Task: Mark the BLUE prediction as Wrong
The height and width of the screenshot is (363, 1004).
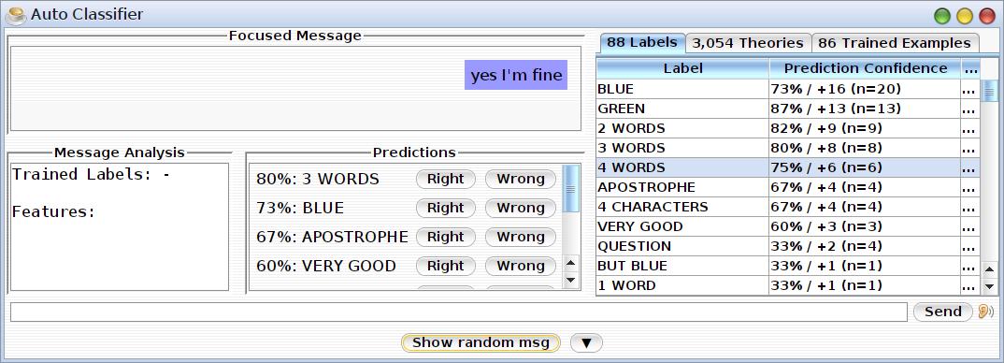Action: pos(520,208)
